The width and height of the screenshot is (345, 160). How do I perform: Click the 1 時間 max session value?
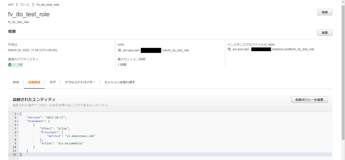(122, 65)
